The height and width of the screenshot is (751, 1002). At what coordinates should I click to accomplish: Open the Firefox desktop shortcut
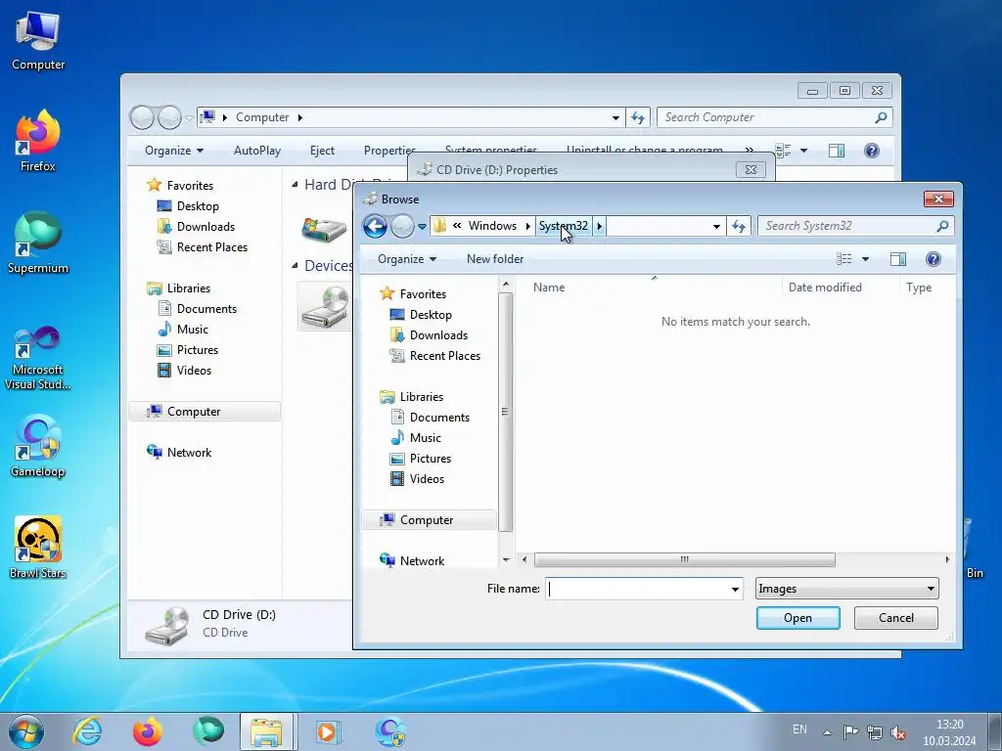coord(38,141)
